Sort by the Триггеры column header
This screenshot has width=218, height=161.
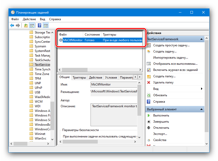pos(122,35)
